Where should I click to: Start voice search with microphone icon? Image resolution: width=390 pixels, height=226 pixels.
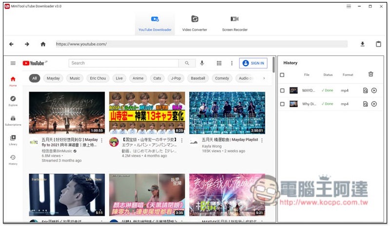point(202,63)
